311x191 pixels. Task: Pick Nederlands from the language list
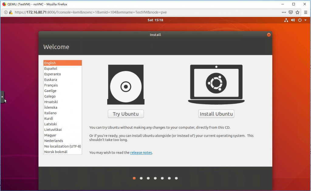63,141
